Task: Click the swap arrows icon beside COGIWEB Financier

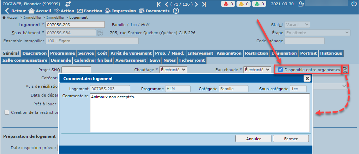Action: [x=68, y=4]
